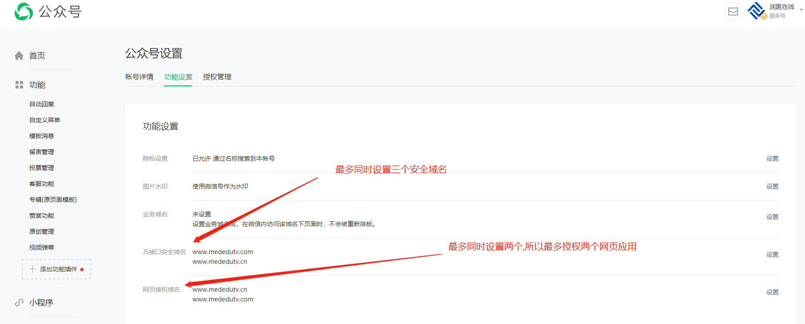Click the 添加功能插件 button

pos(56,269)
